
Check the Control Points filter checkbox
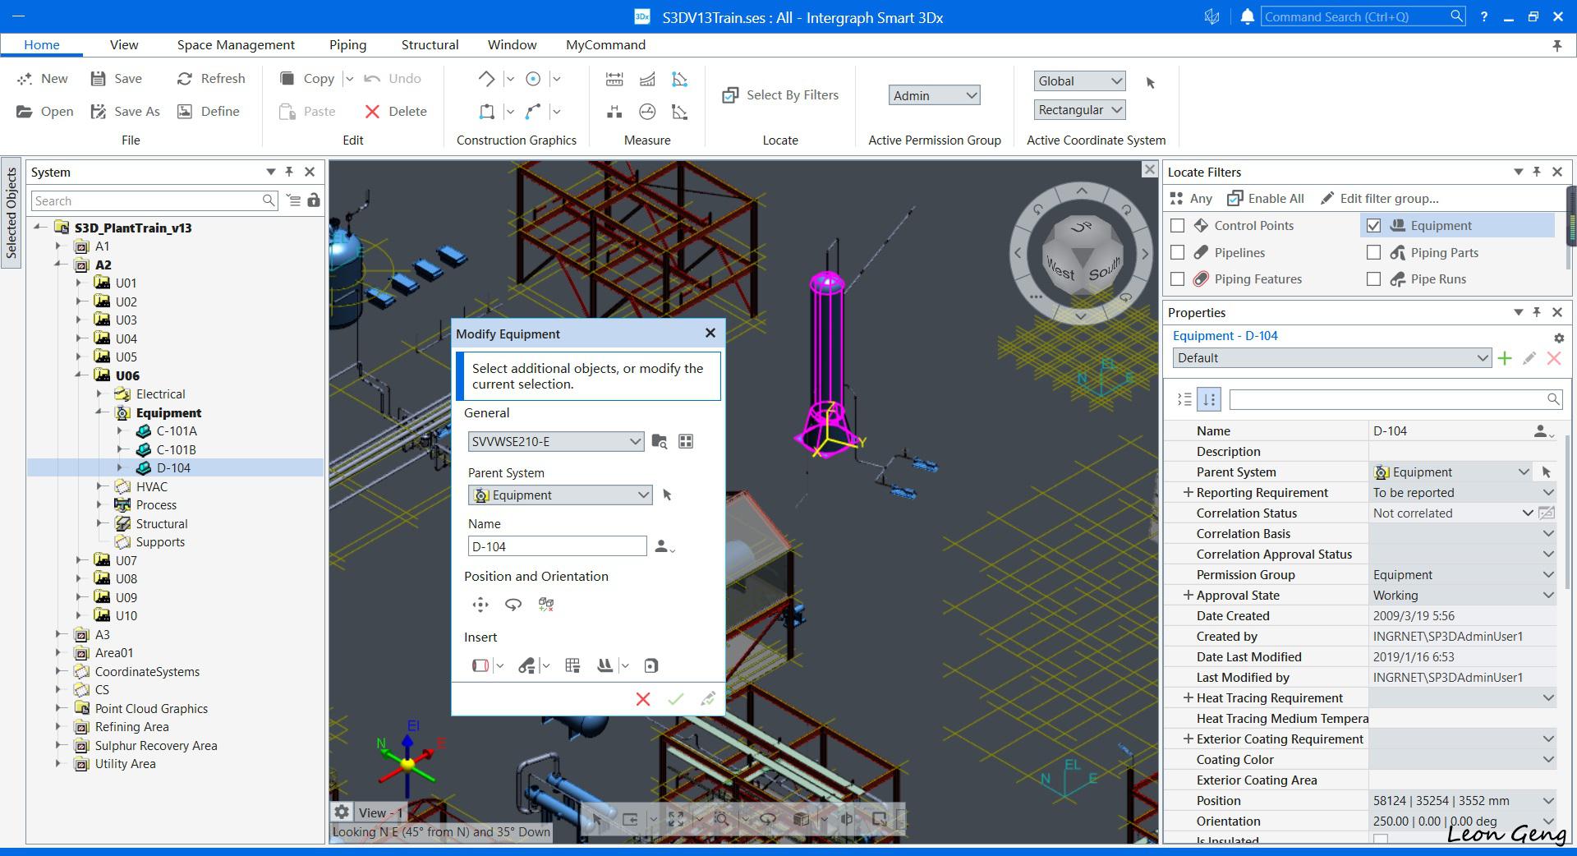(1178, 226)
